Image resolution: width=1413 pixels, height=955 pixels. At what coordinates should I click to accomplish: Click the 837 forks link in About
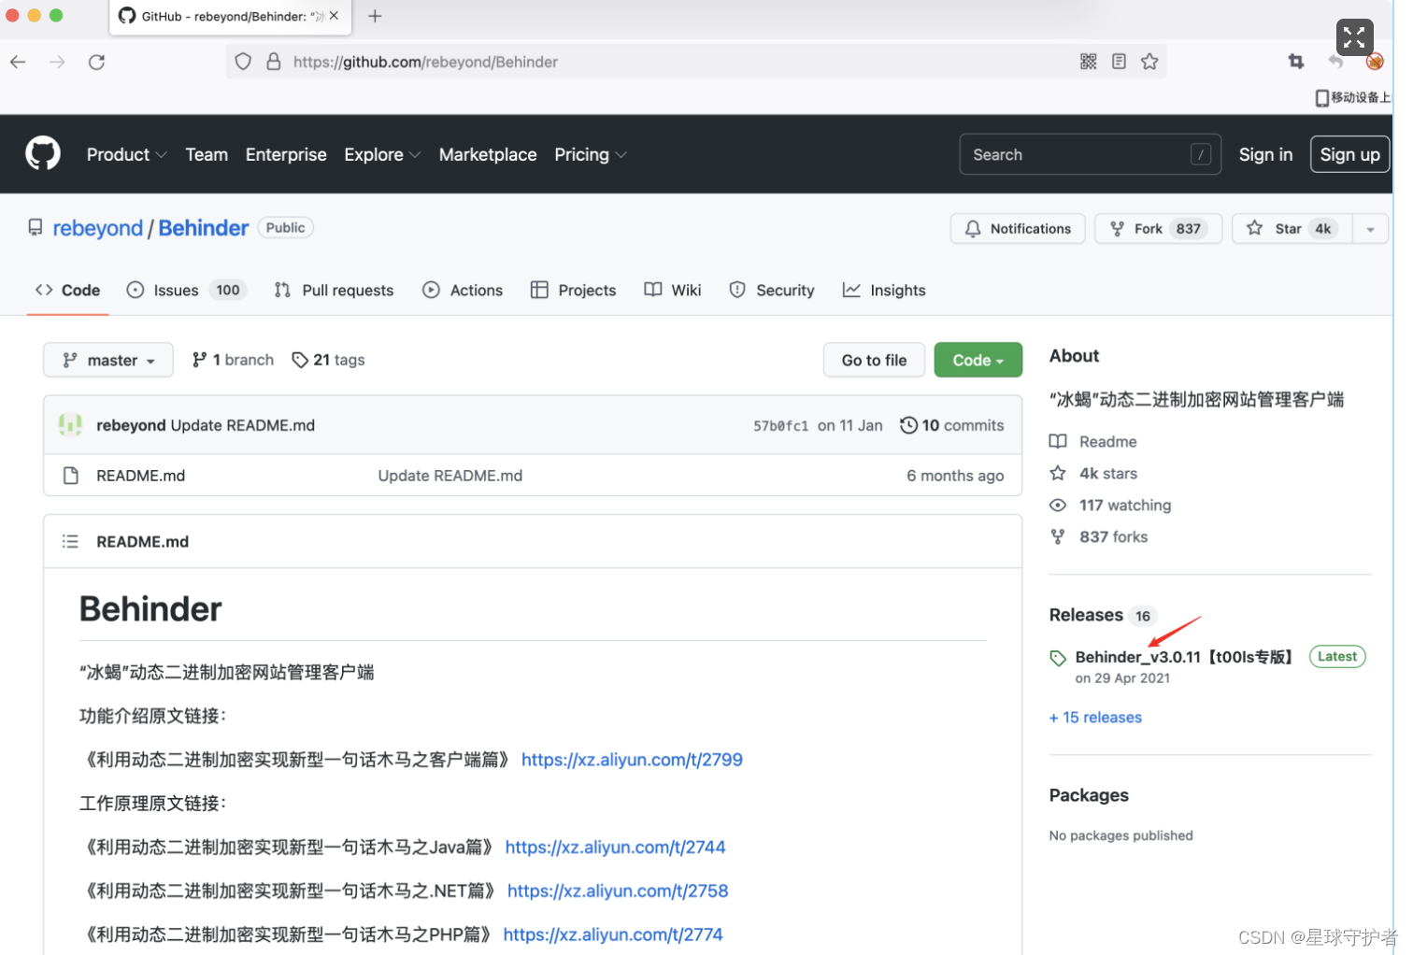click(1099, 536)
